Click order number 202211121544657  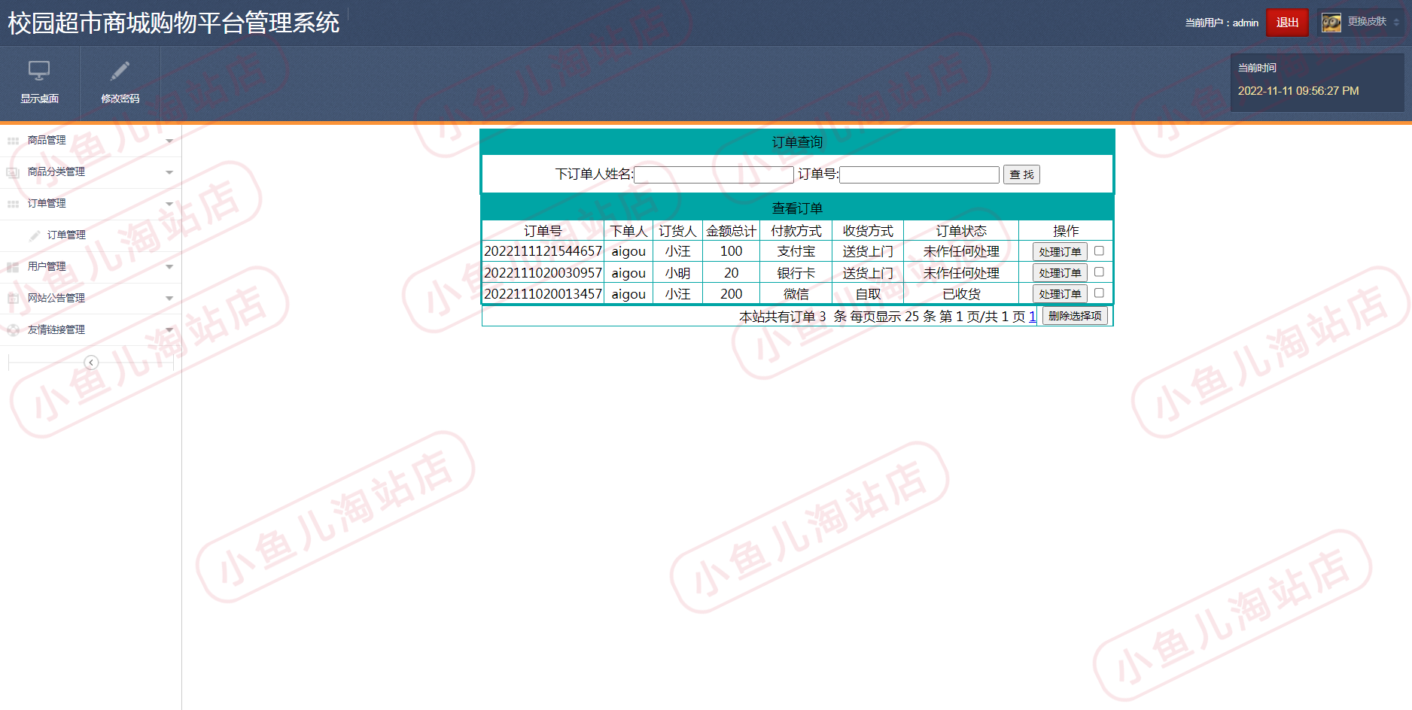(543, 251)
